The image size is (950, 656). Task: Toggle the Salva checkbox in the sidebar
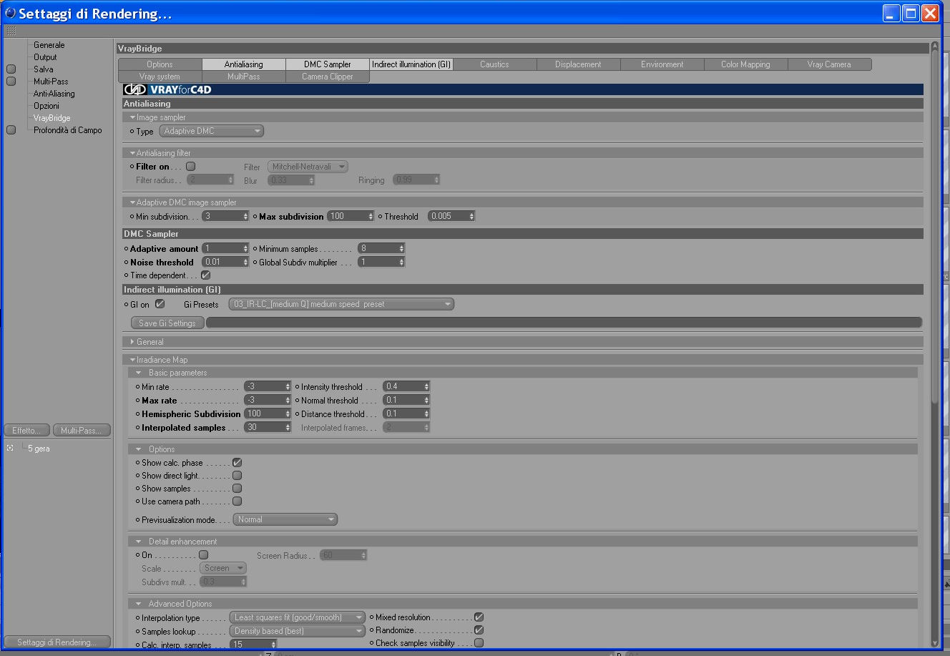click(x=11, y=69)
